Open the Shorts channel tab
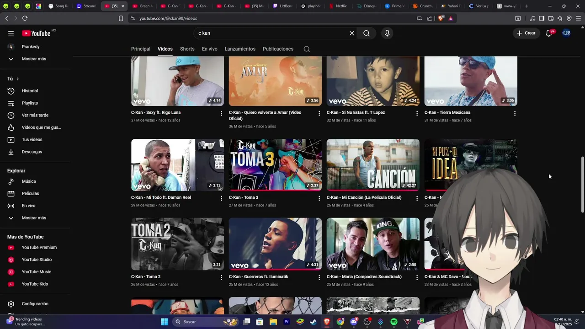 (187, 49)
